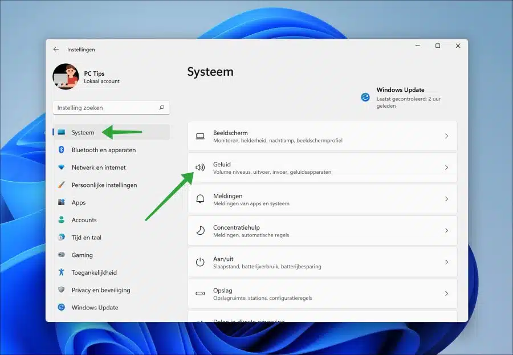Open the Concentratiehulp title
Image resolution: width=513 pixels, height=355 pixels.
click(x=236, y=227)
